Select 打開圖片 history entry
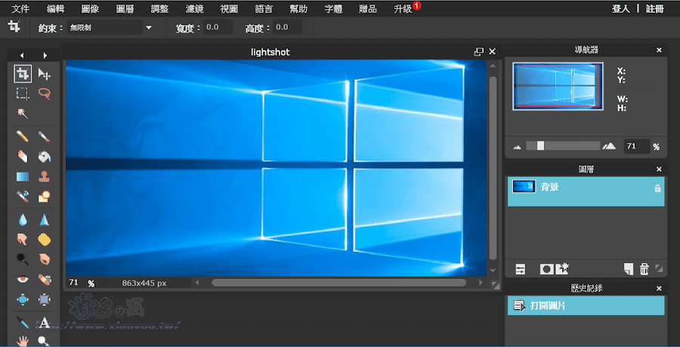The width and height of the screenshot is (680, 347). [x=586, y=305]
